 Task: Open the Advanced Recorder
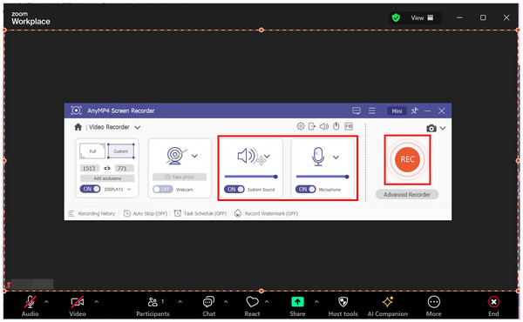click(406, 194)
